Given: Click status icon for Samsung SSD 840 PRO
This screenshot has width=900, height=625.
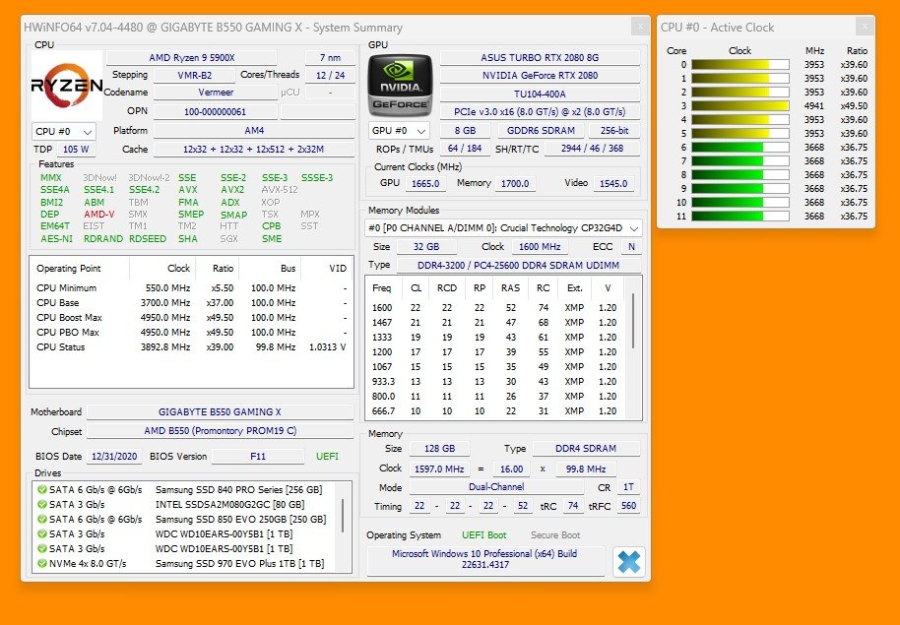Looking at the screenshot, I should pos(42,489).
